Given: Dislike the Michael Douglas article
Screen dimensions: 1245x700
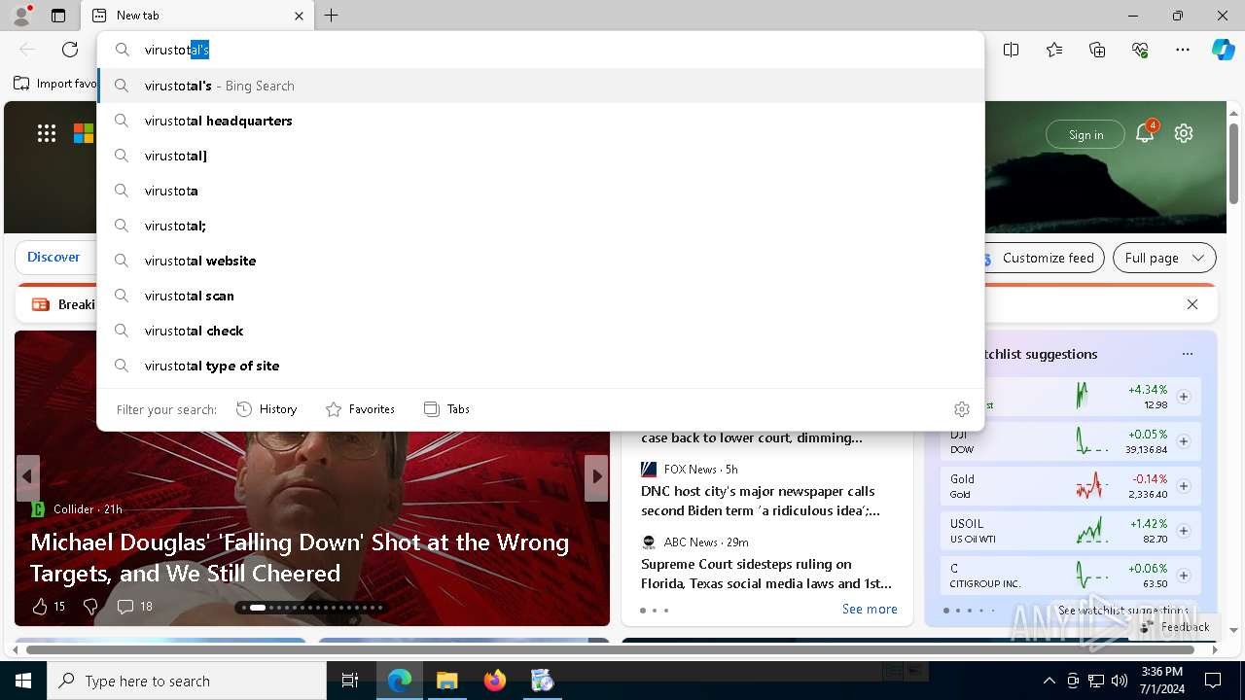Looking at the screenshot, I should click(90, 607).
